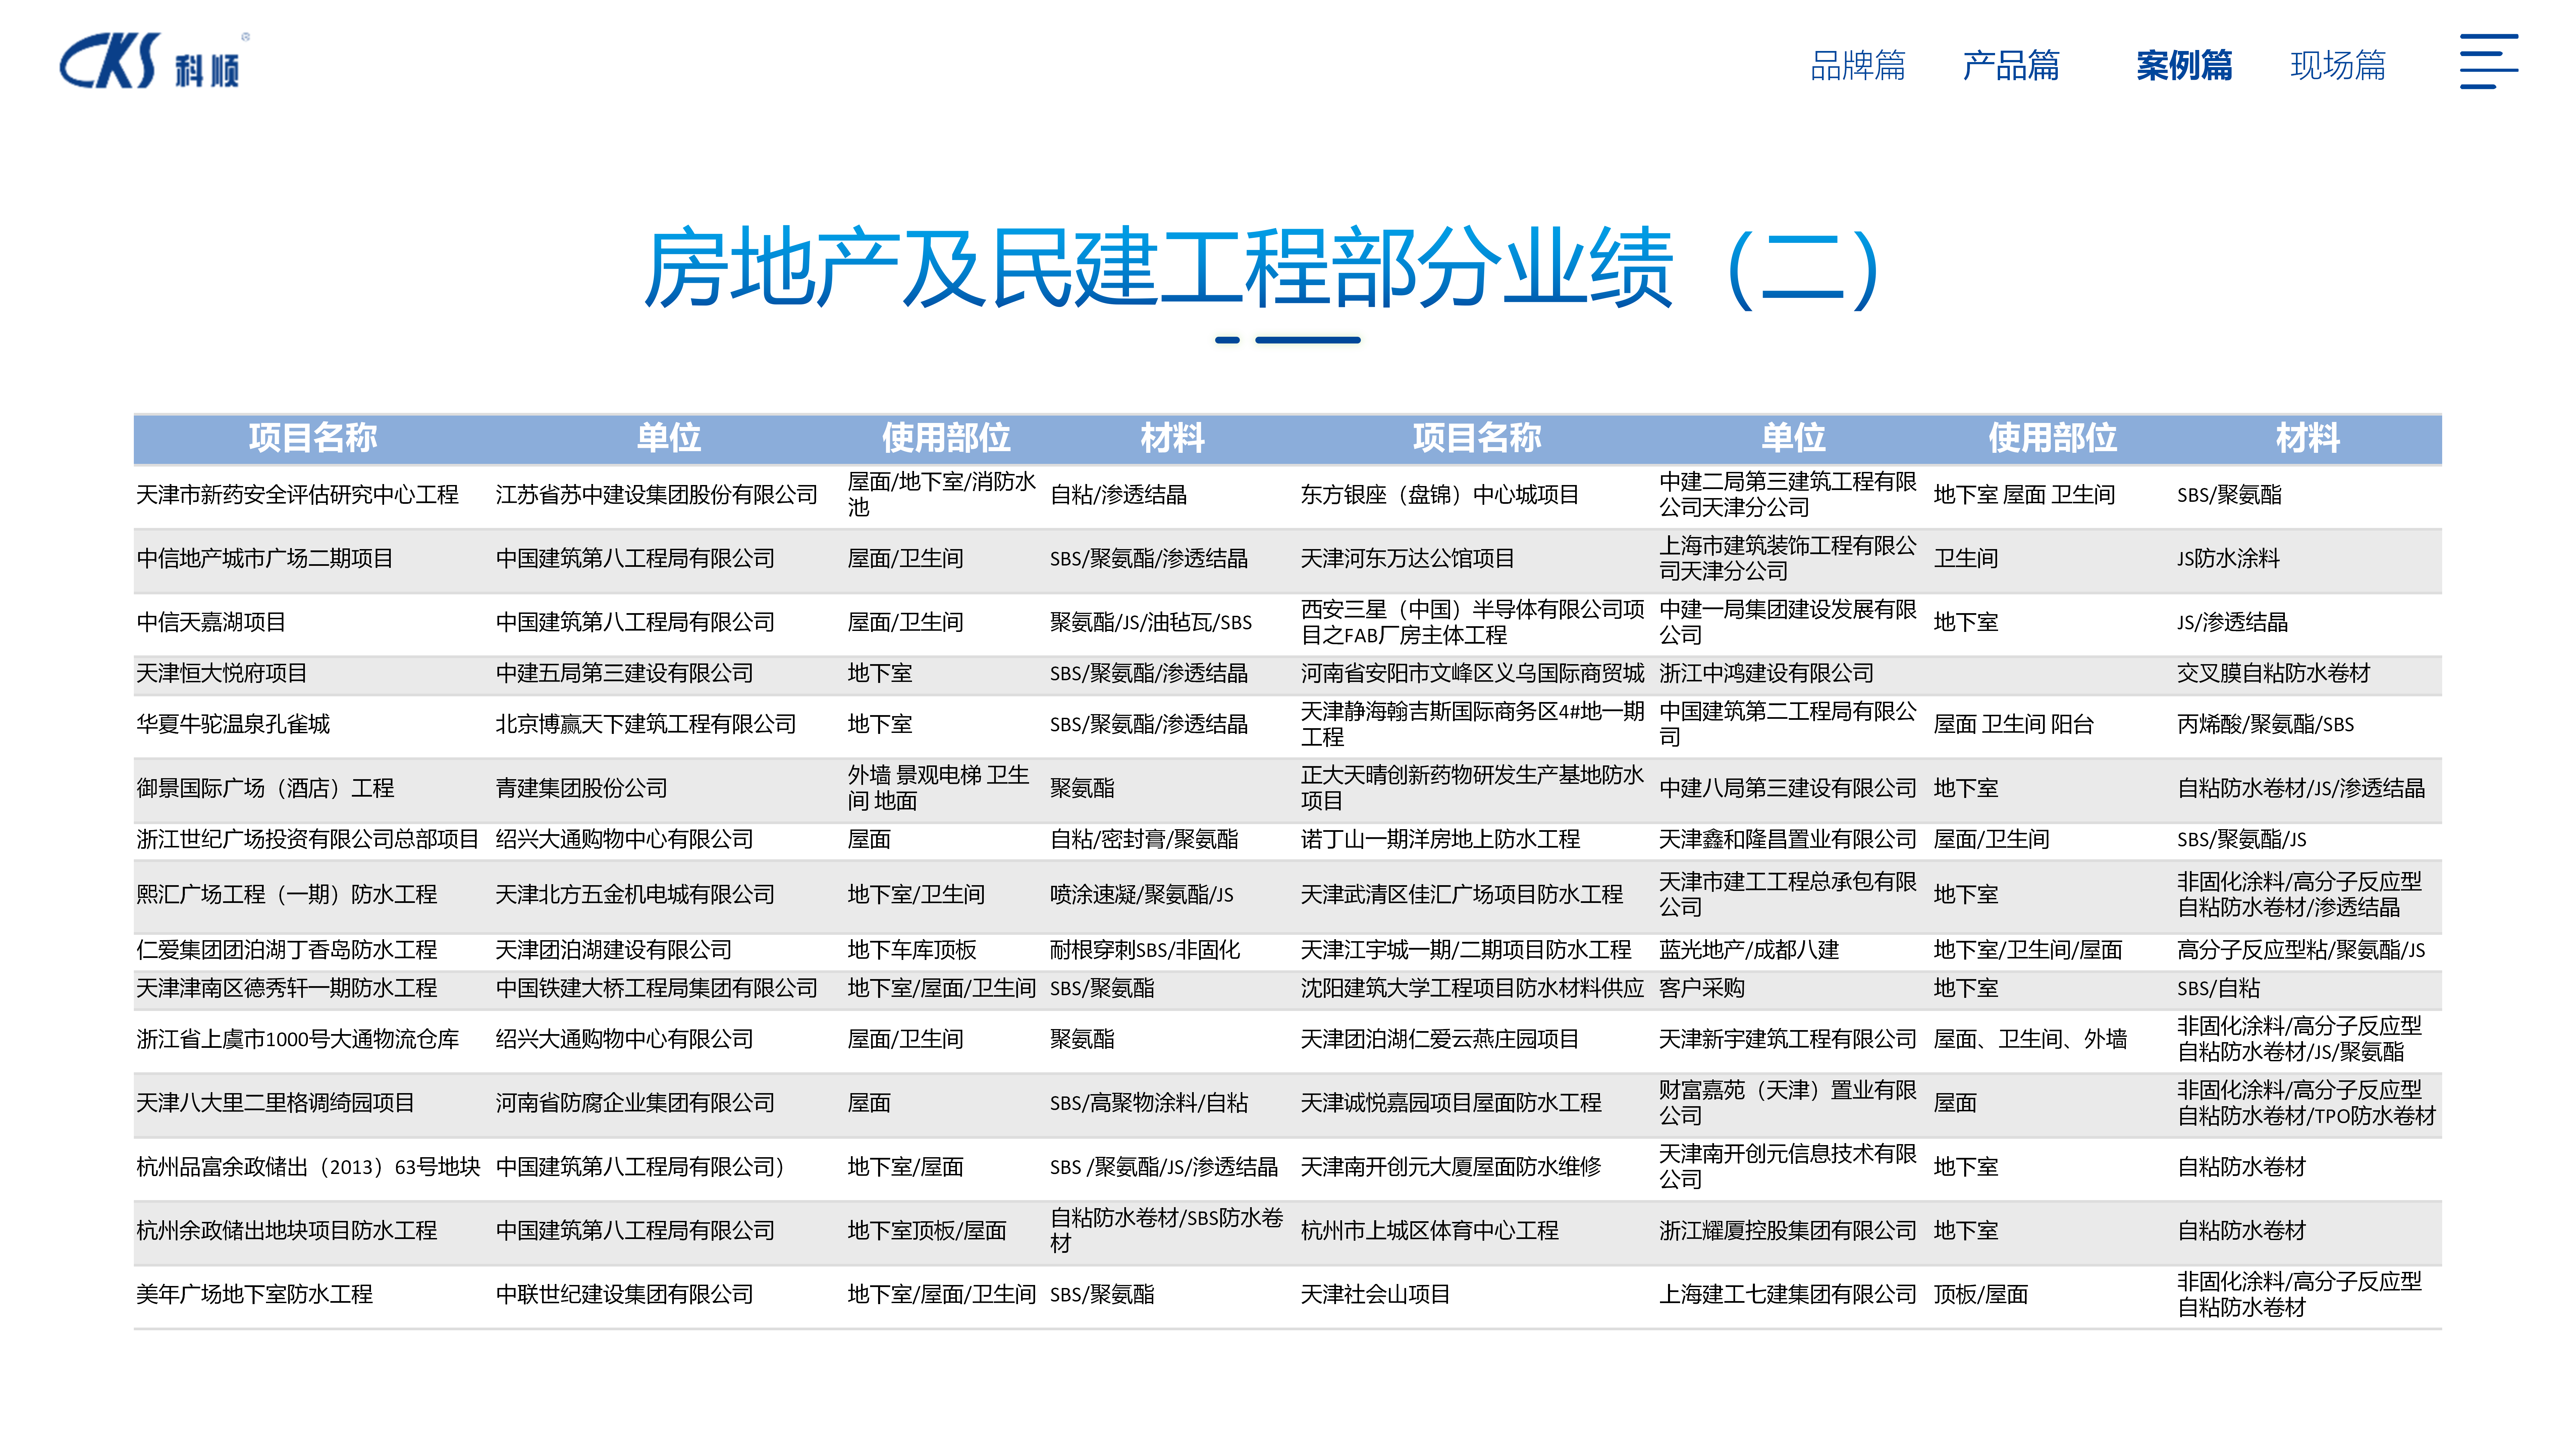Select company 中国铁建大桥工程局集团有限公司

click(657, 989)
